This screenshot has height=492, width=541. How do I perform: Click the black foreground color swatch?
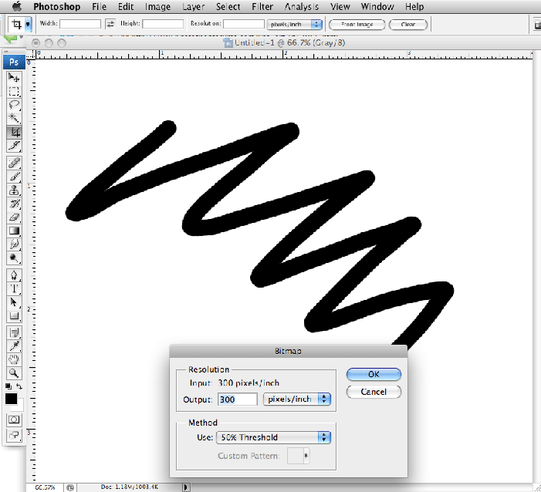coord(11,399)
